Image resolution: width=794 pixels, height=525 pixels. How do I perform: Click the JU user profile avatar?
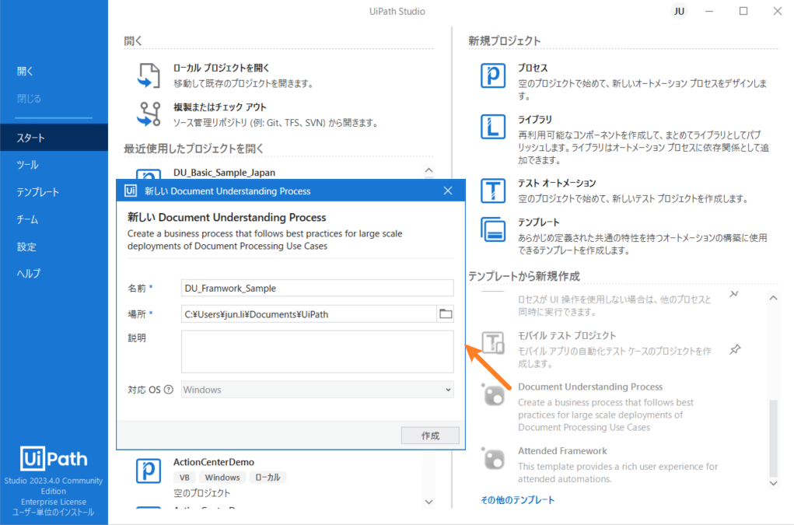tap(679, 11)
